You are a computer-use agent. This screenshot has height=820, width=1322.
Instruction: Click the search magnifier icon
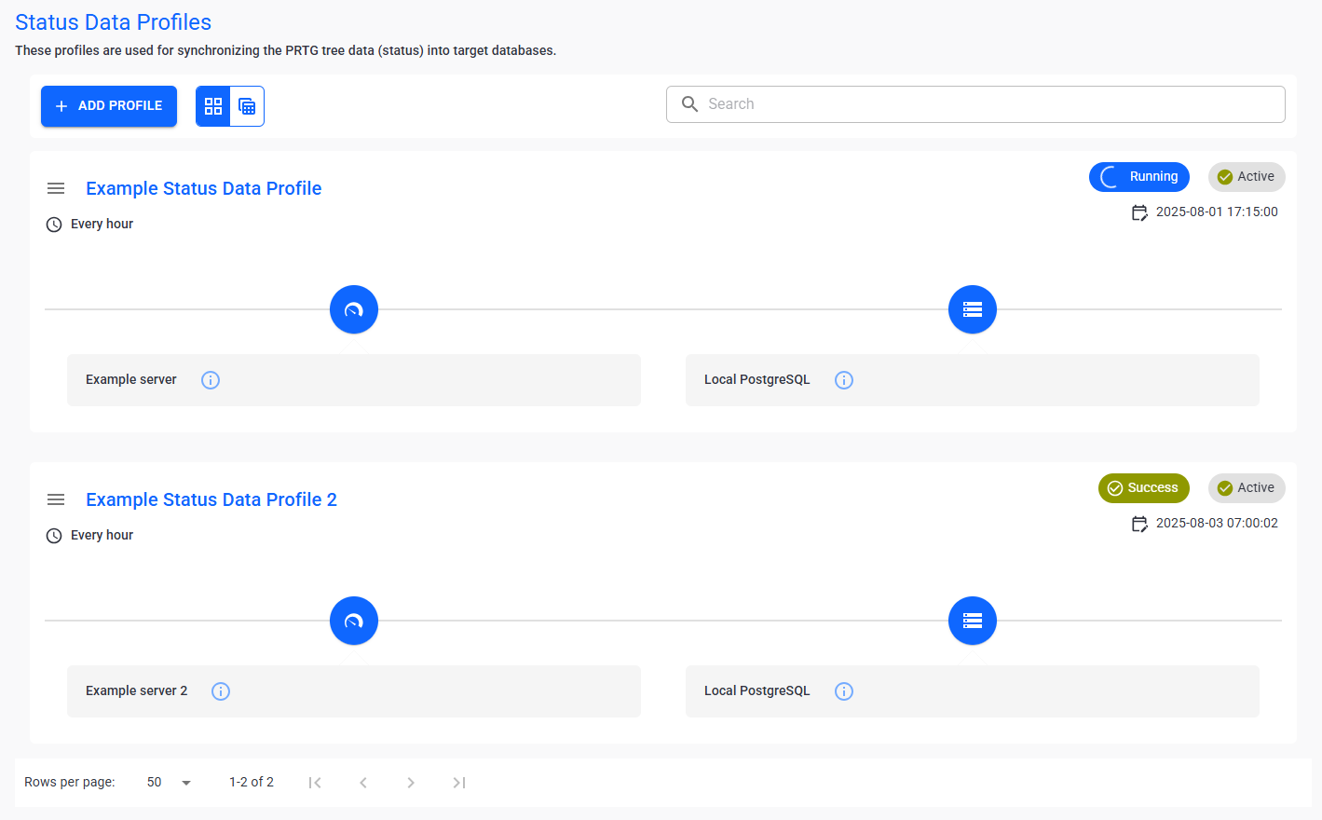(x=689, y=104)
